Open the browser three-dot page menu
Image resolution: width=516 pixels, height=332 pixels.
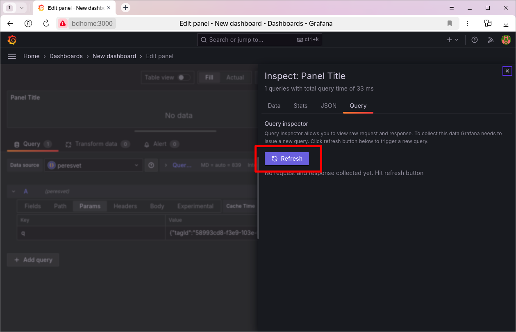point(468,23)
